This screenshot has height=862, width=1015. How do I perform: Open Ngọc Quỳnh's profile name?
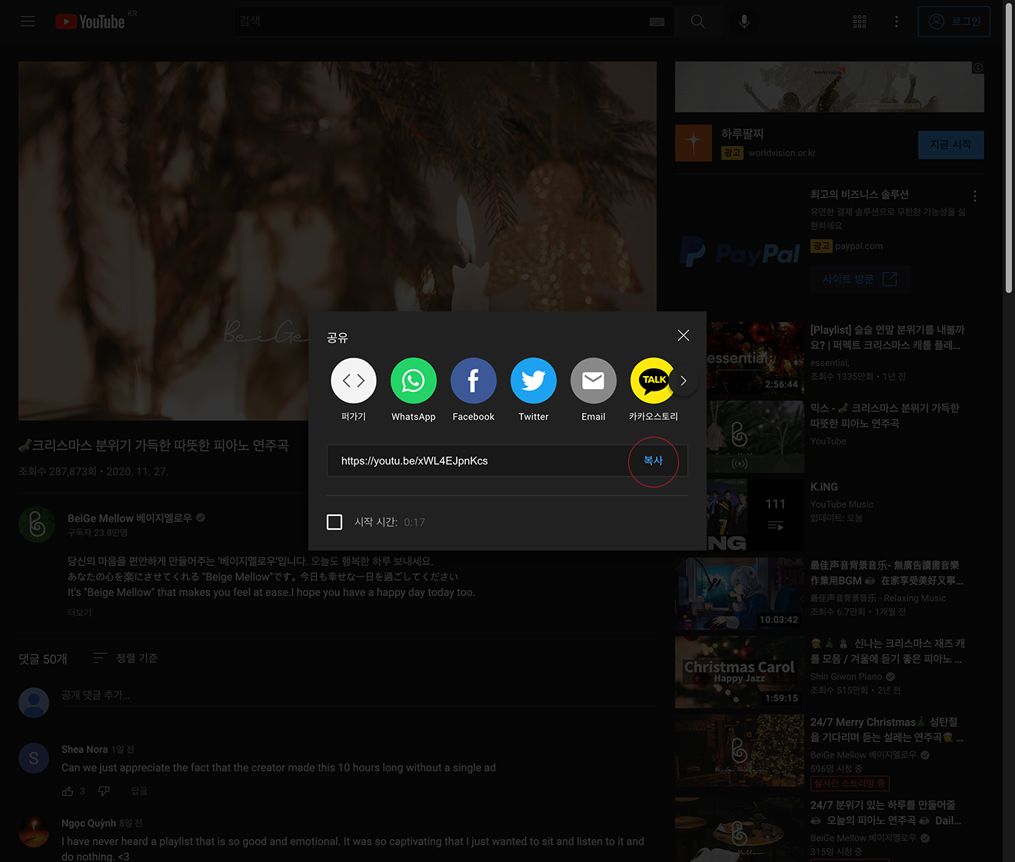pos(88,823)
